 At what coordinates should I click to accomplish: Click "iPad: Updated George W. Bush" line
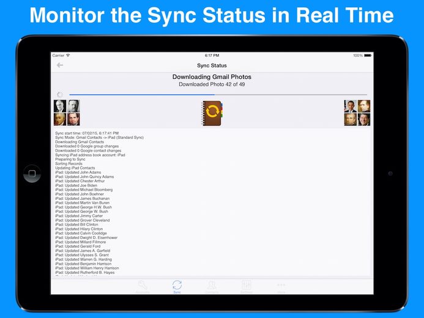81,212
